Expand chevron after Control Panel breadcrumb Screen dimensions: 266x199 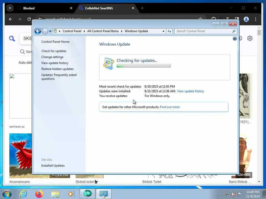pos(84,31)
